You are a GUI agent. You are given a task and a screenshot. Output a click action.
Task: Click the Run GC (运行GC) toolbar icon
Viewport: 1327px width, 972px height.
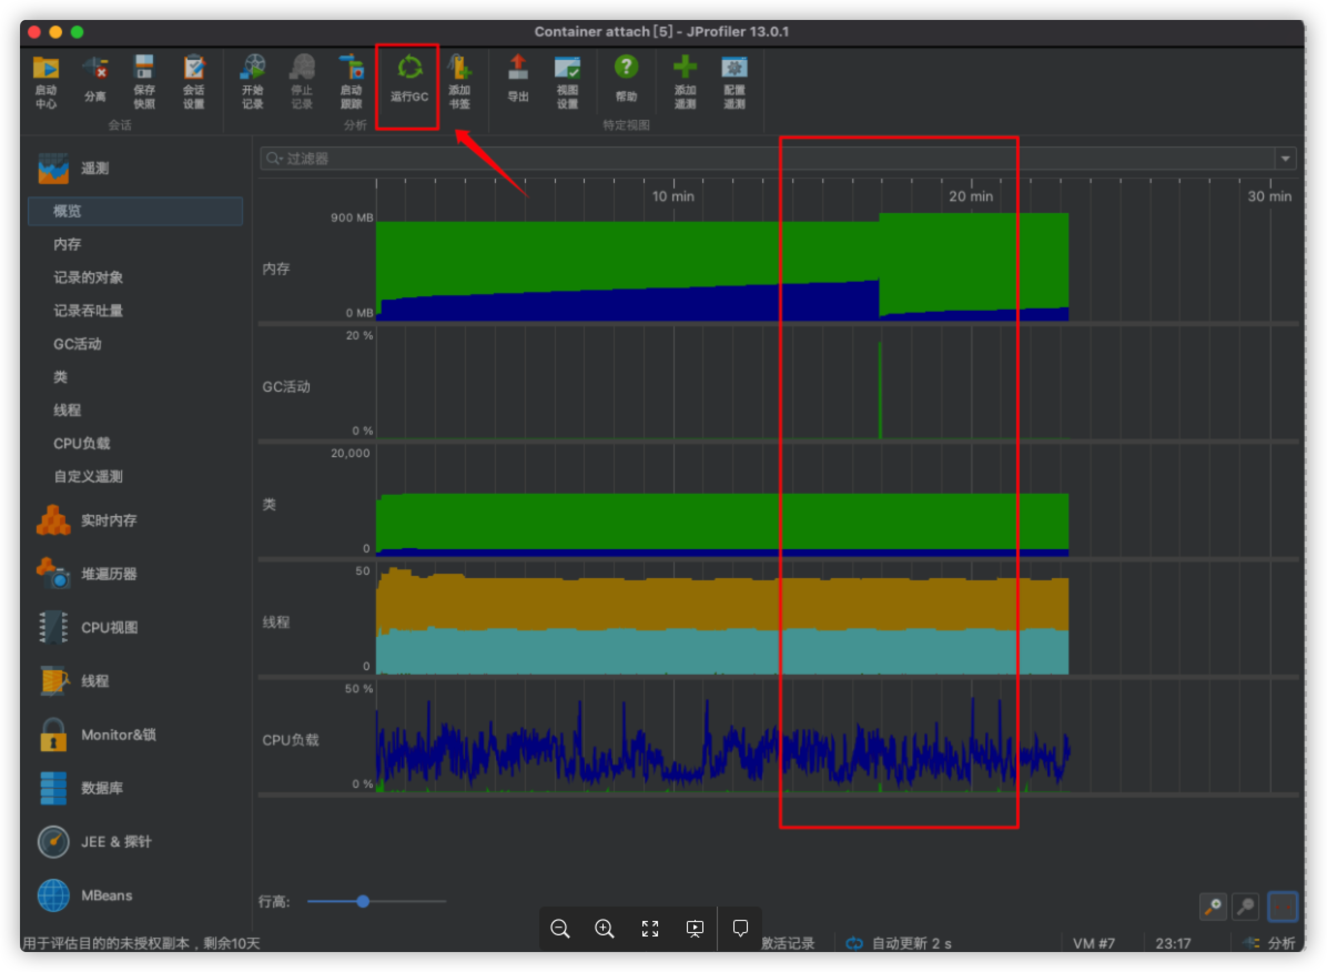[x=409, y=68]
